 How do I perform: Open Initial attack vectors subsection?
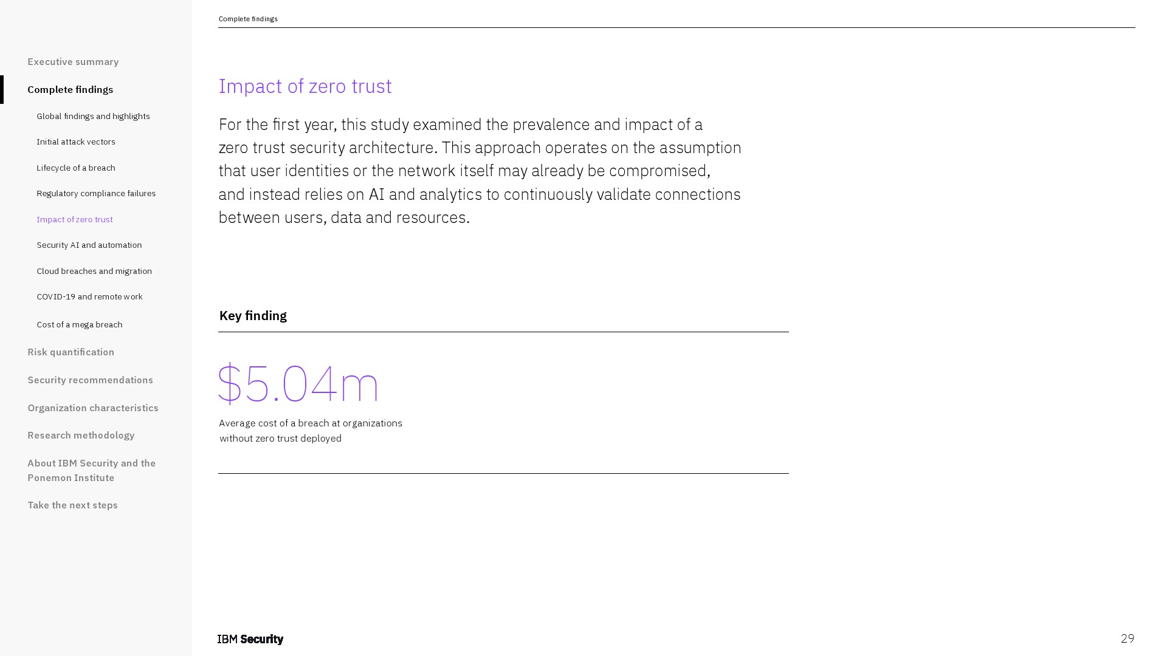76,142
